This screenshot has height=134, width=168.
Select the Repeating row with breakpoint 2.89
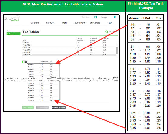pos(43,86)
